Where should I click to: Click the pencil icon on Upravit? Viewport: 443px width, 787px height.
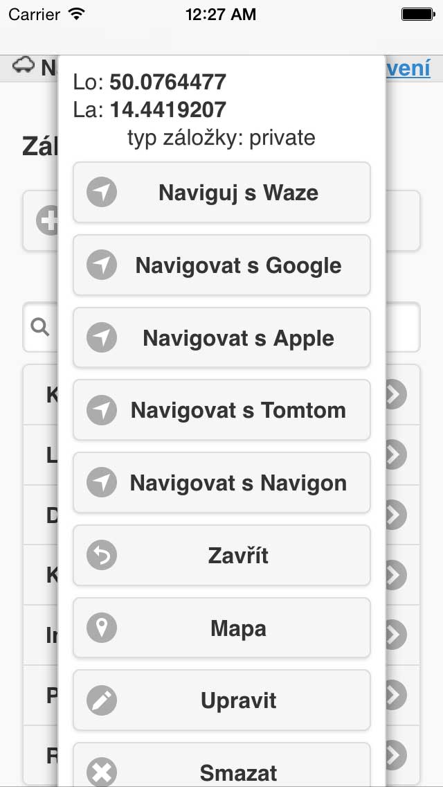click(x=102, y=700)
